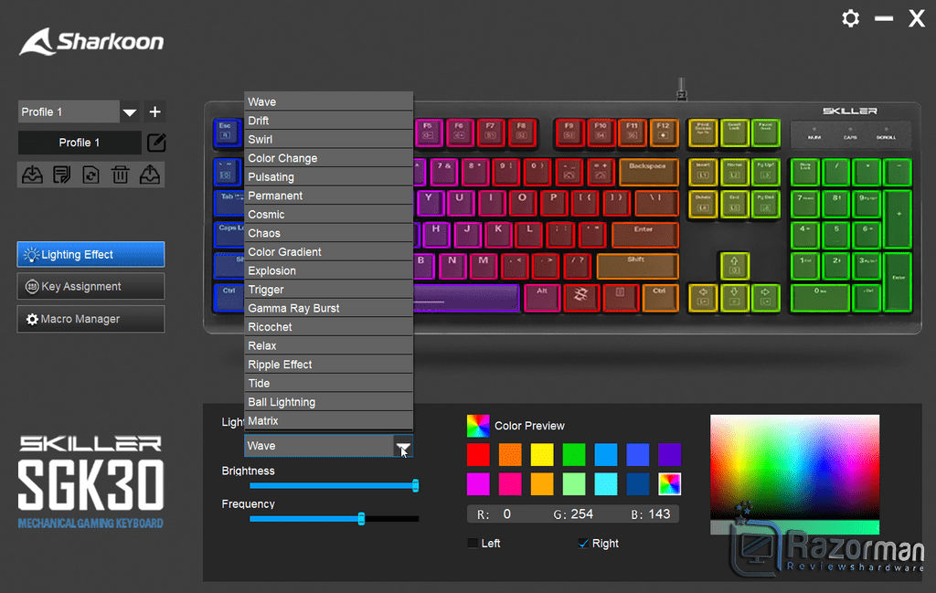This screenshot has height=593, width=936.
Task: Choose Color Change effect
Action: point(328,158)
